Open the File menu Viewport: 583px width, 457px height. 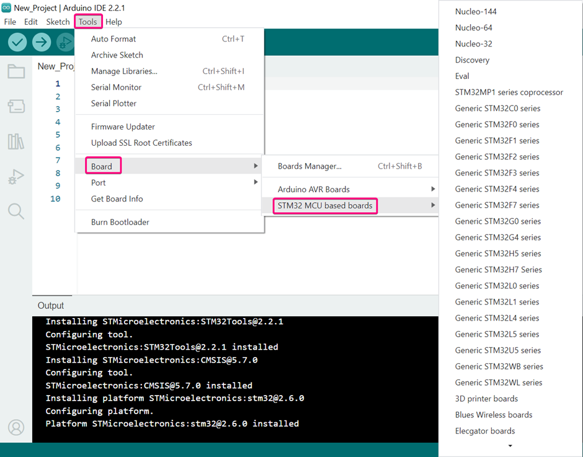(10, 22)
